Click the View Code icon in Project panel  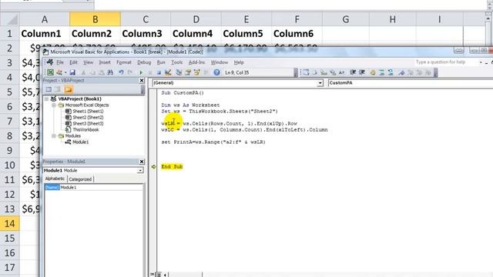[49, 89]
